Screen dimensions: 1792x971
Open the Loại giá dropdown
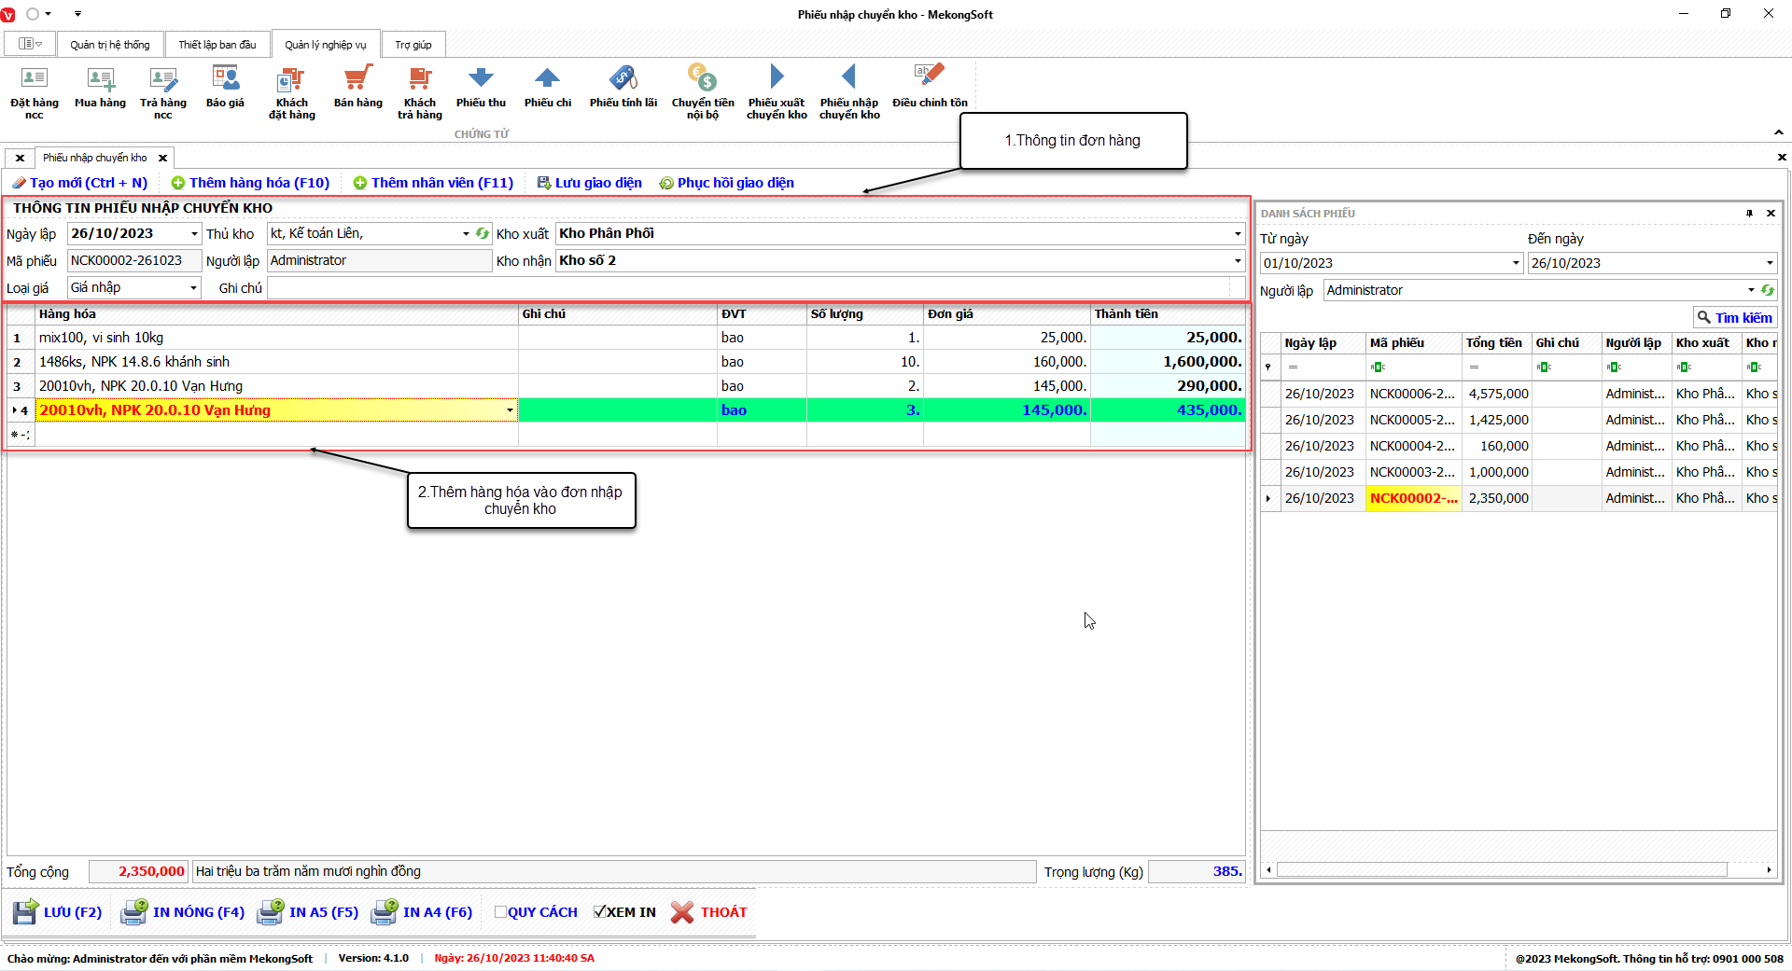193,288
